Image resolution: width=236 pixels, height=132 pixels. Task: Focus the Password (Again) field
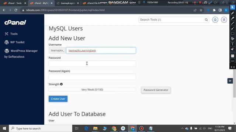92,77
